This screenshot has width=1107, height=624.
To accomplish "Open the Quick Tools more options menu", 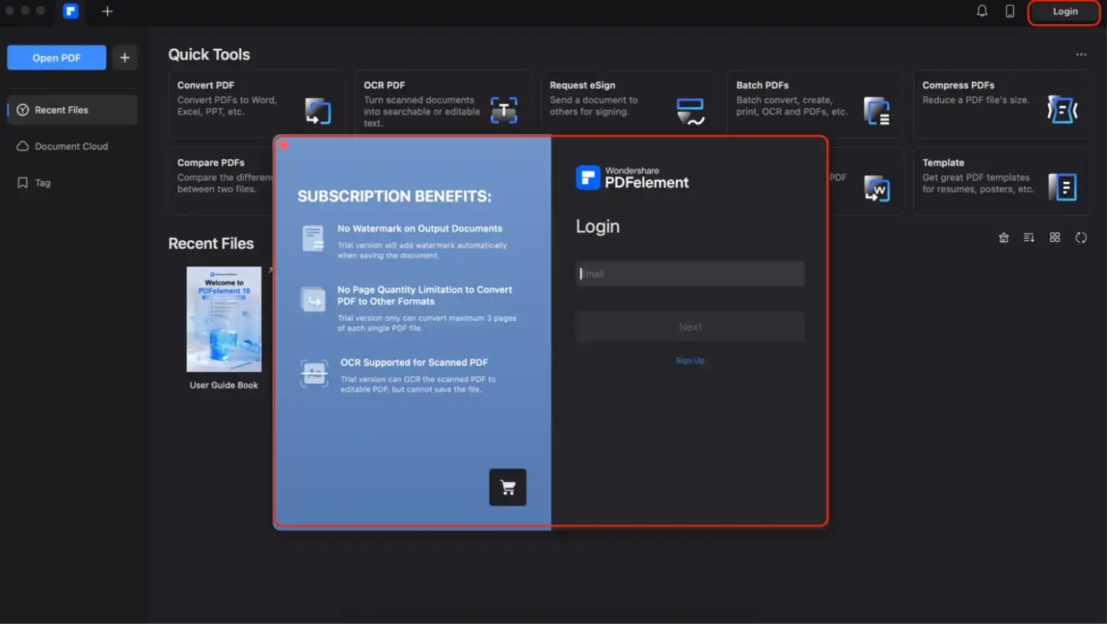I will pyautogui.click(x=1081, y=53).
